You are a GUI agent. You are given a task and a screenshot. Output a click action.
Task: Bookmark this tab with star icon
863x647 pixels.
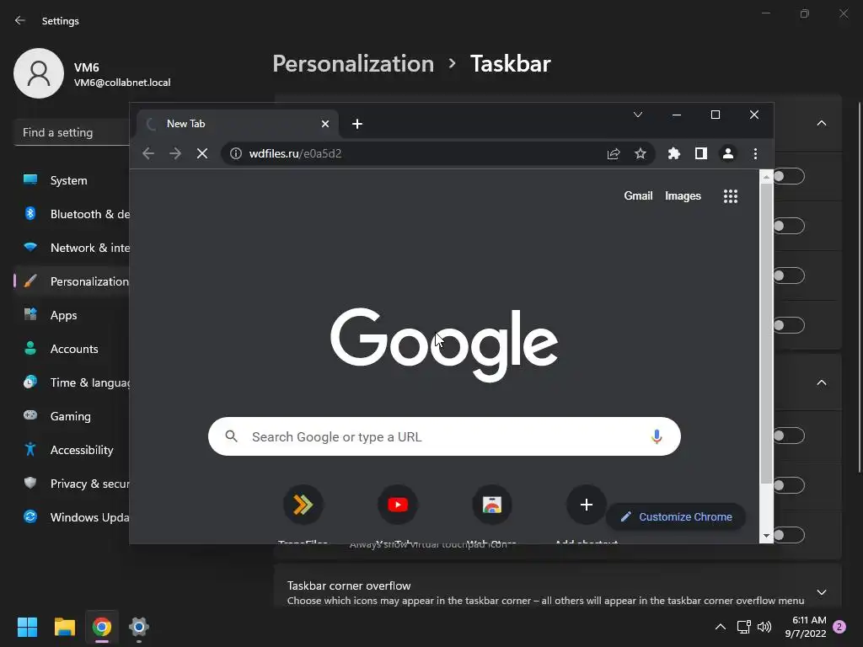[x=641, y=153]
